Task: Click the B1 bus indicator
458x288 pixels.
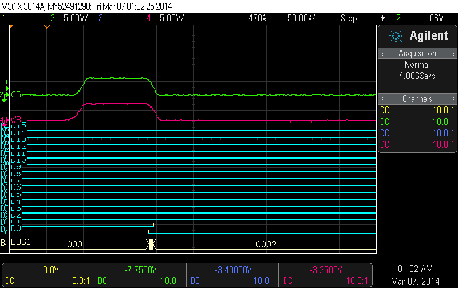Action: [x=4, y=243]
